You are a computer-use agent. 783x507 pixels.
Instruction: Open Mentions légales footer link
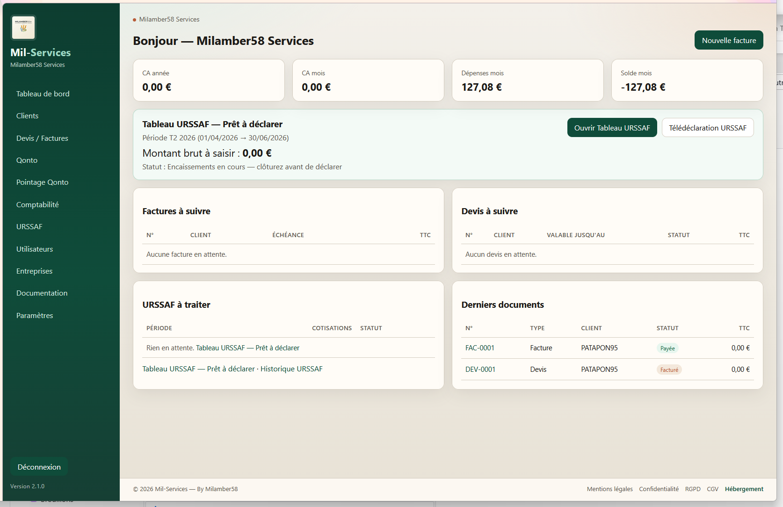click(609, 489)
